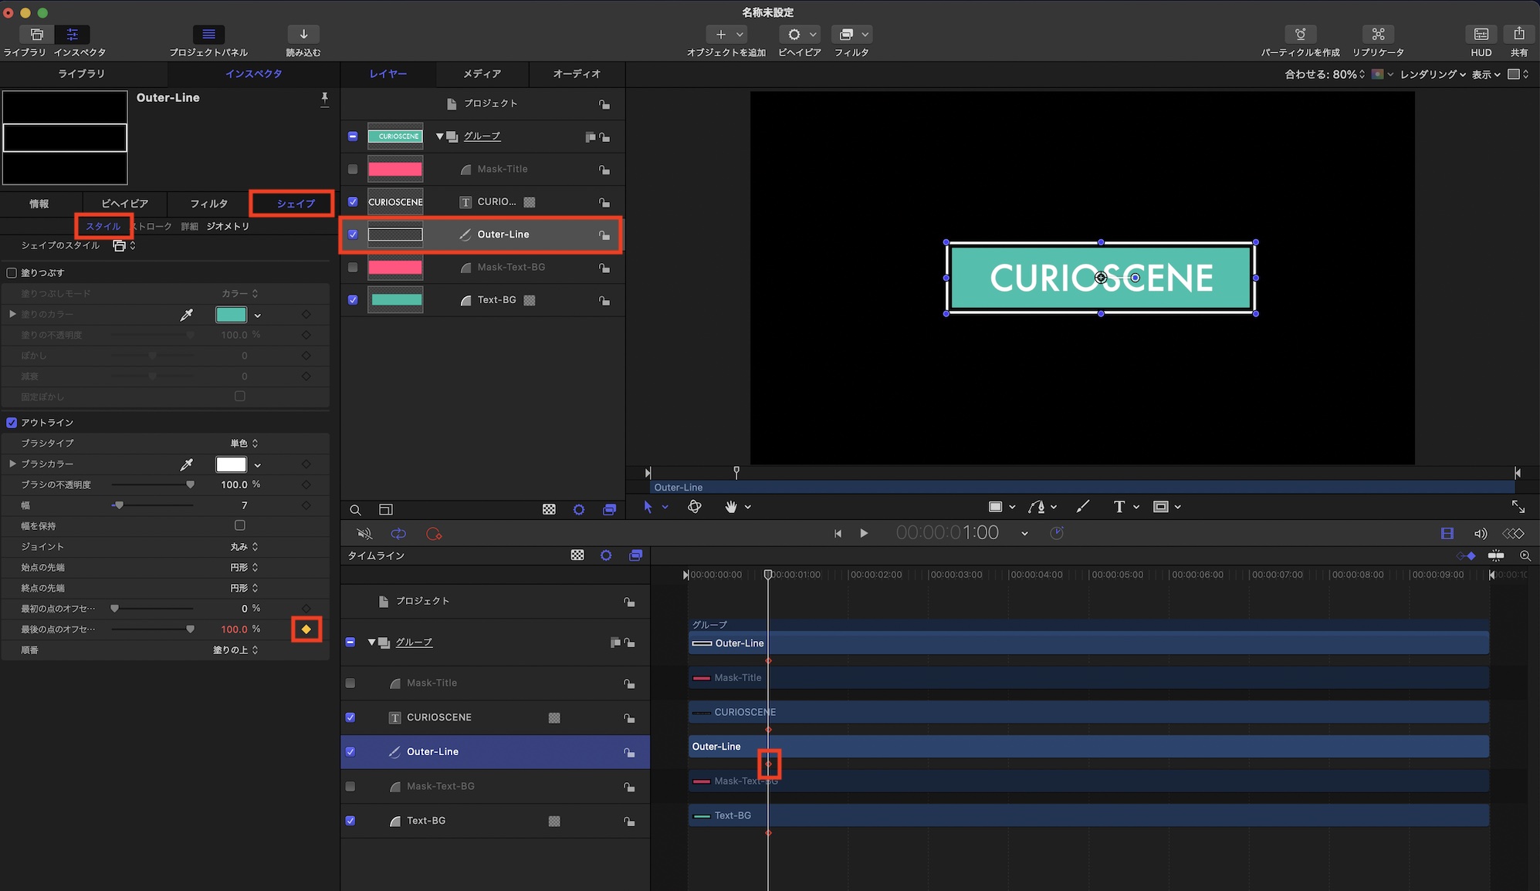Select the Text tool in canvas toolbar
The width and height of the screenshot is (1540, 891).
[x=1119, y=507]
